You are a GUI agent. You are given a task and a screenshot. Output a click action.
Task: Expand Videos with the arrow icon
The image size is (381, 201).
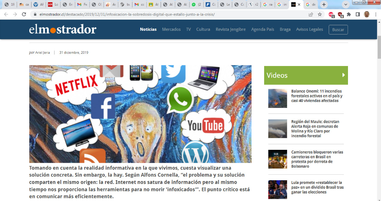pyautogui.click(x=344, y=75)
